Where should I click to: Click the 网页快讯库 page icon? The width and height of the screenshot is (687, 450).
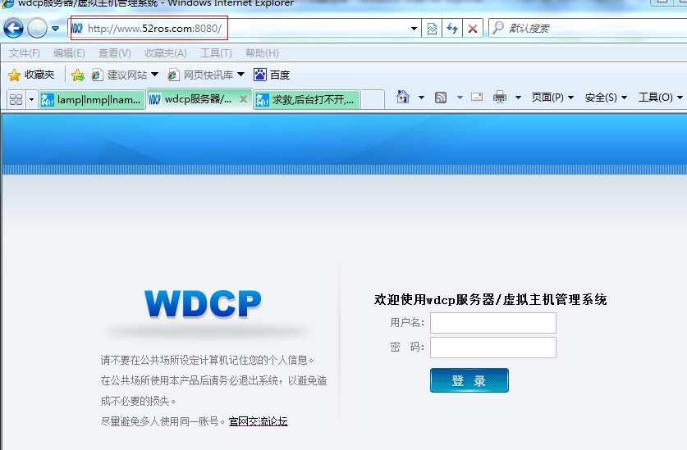pos(173,75)
